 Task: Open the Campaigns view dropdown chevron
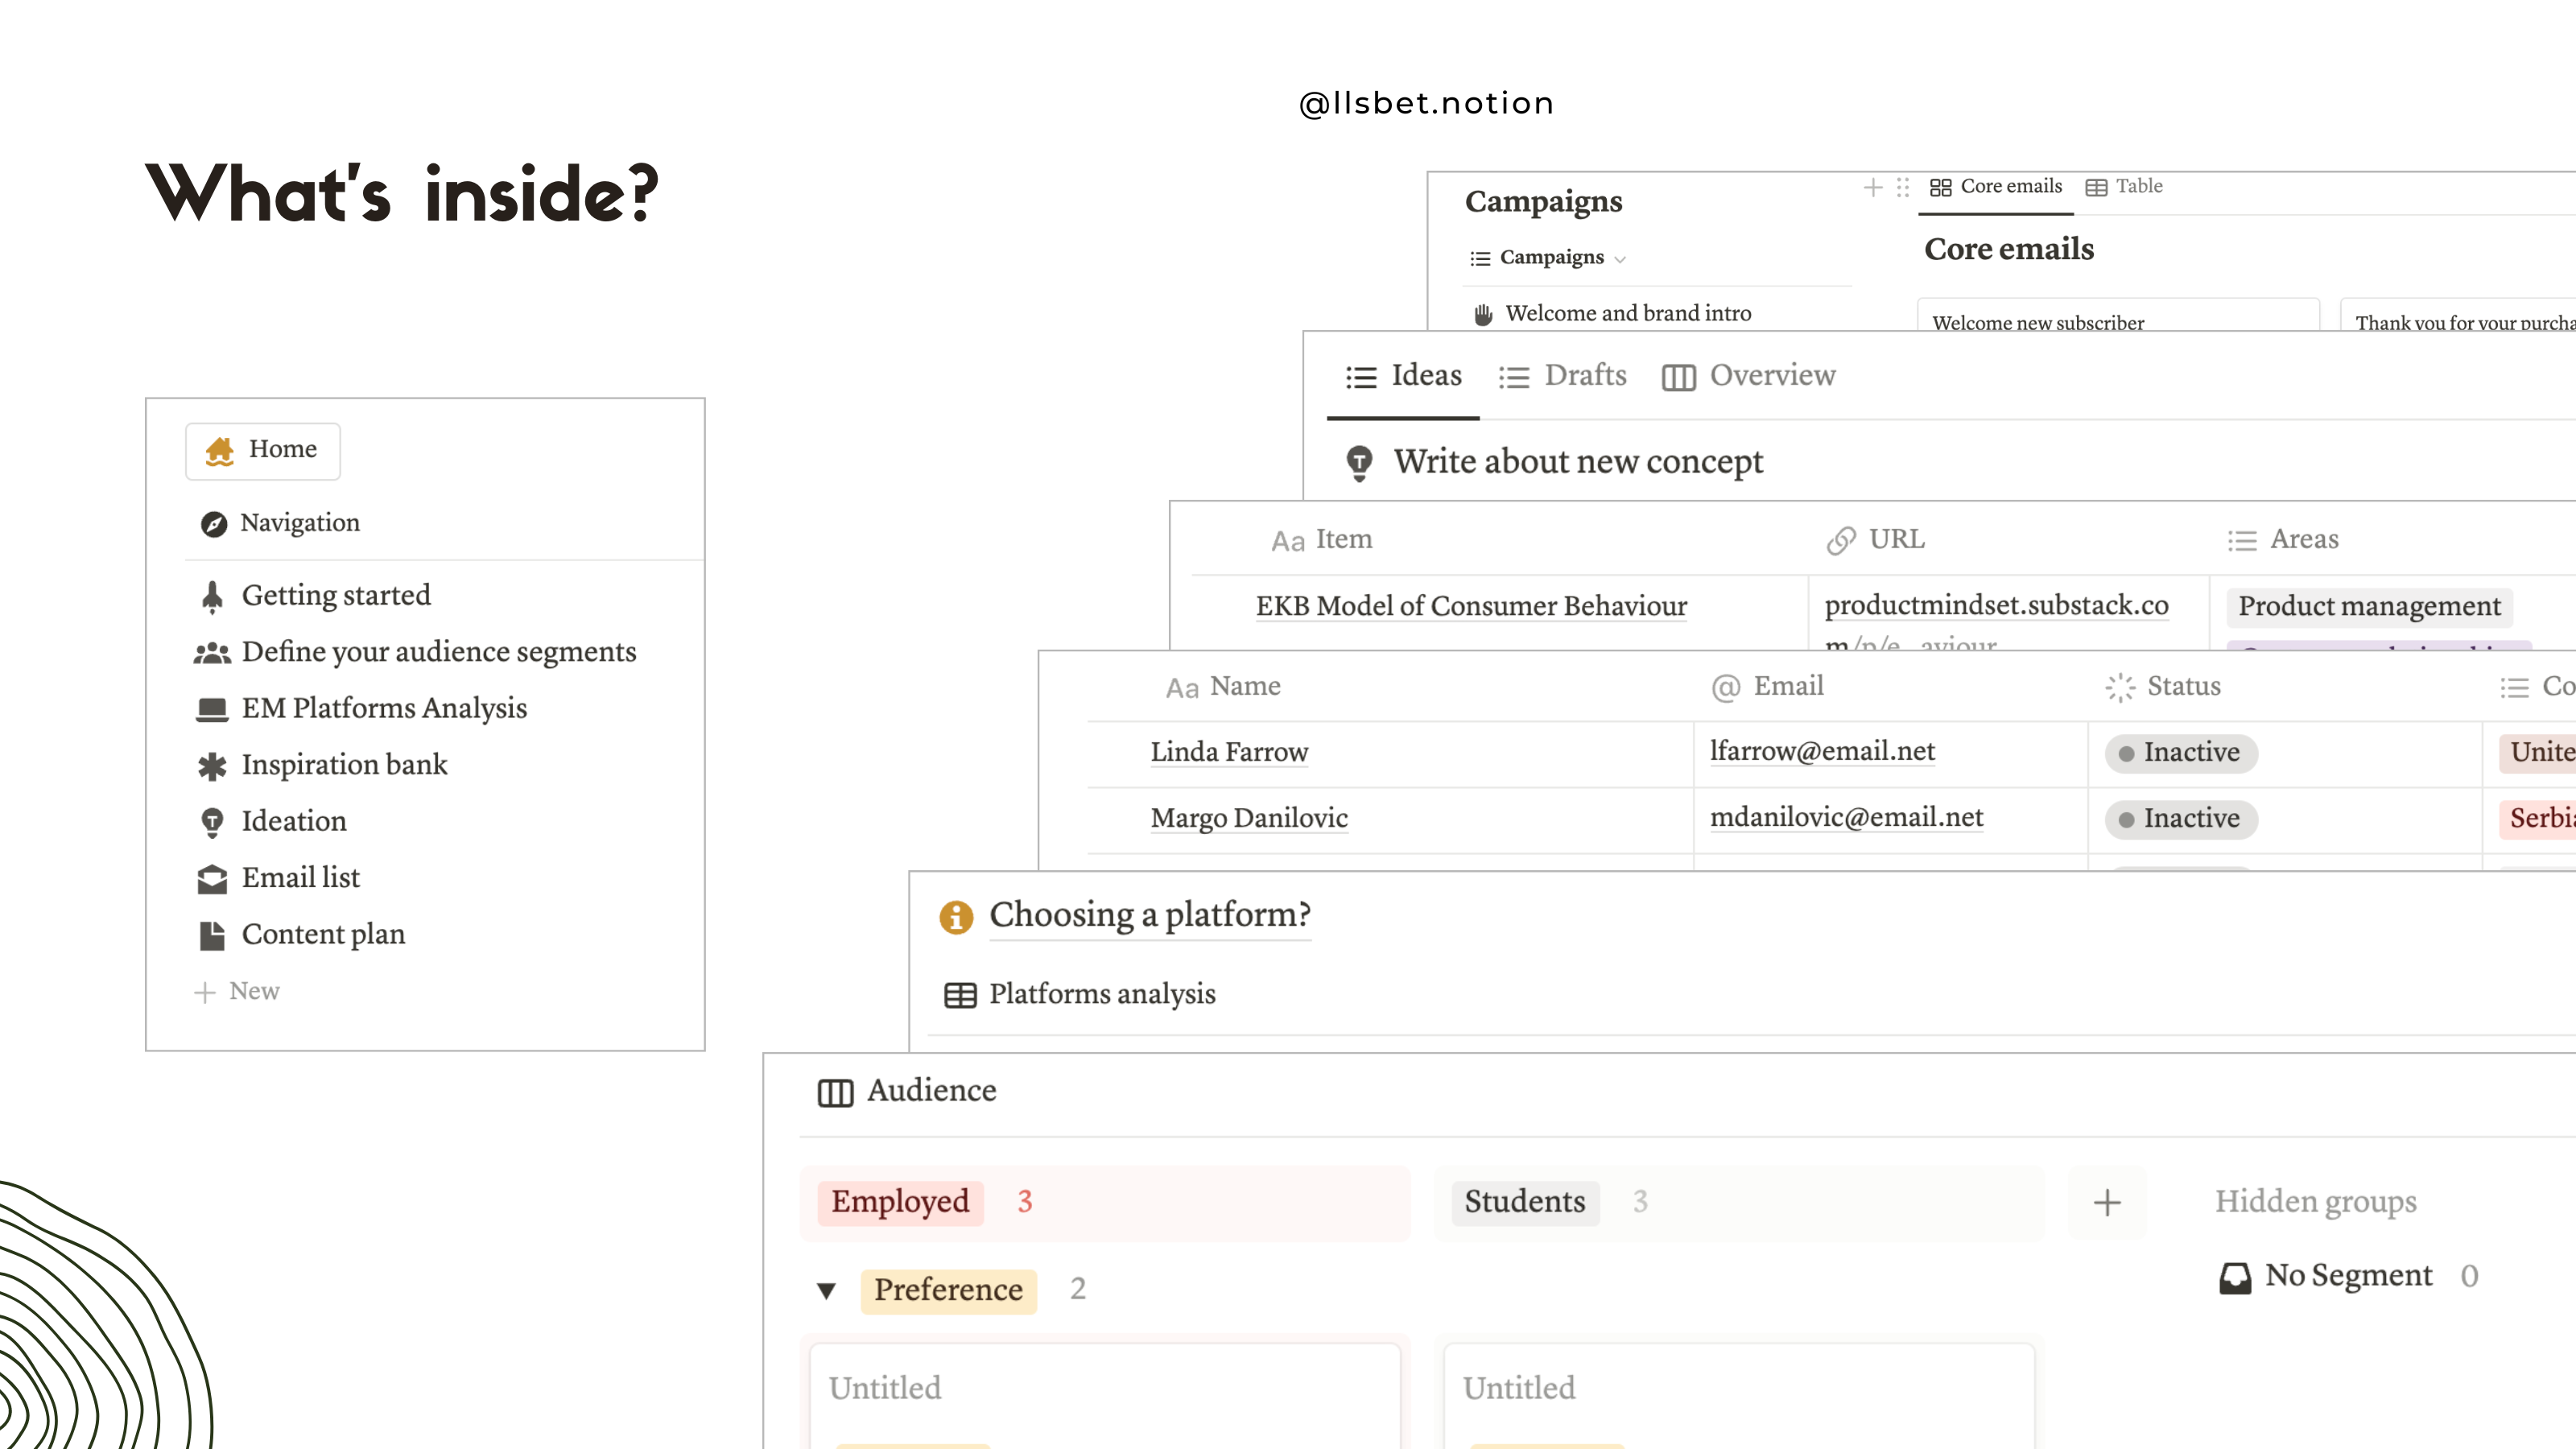point(1620,259)
